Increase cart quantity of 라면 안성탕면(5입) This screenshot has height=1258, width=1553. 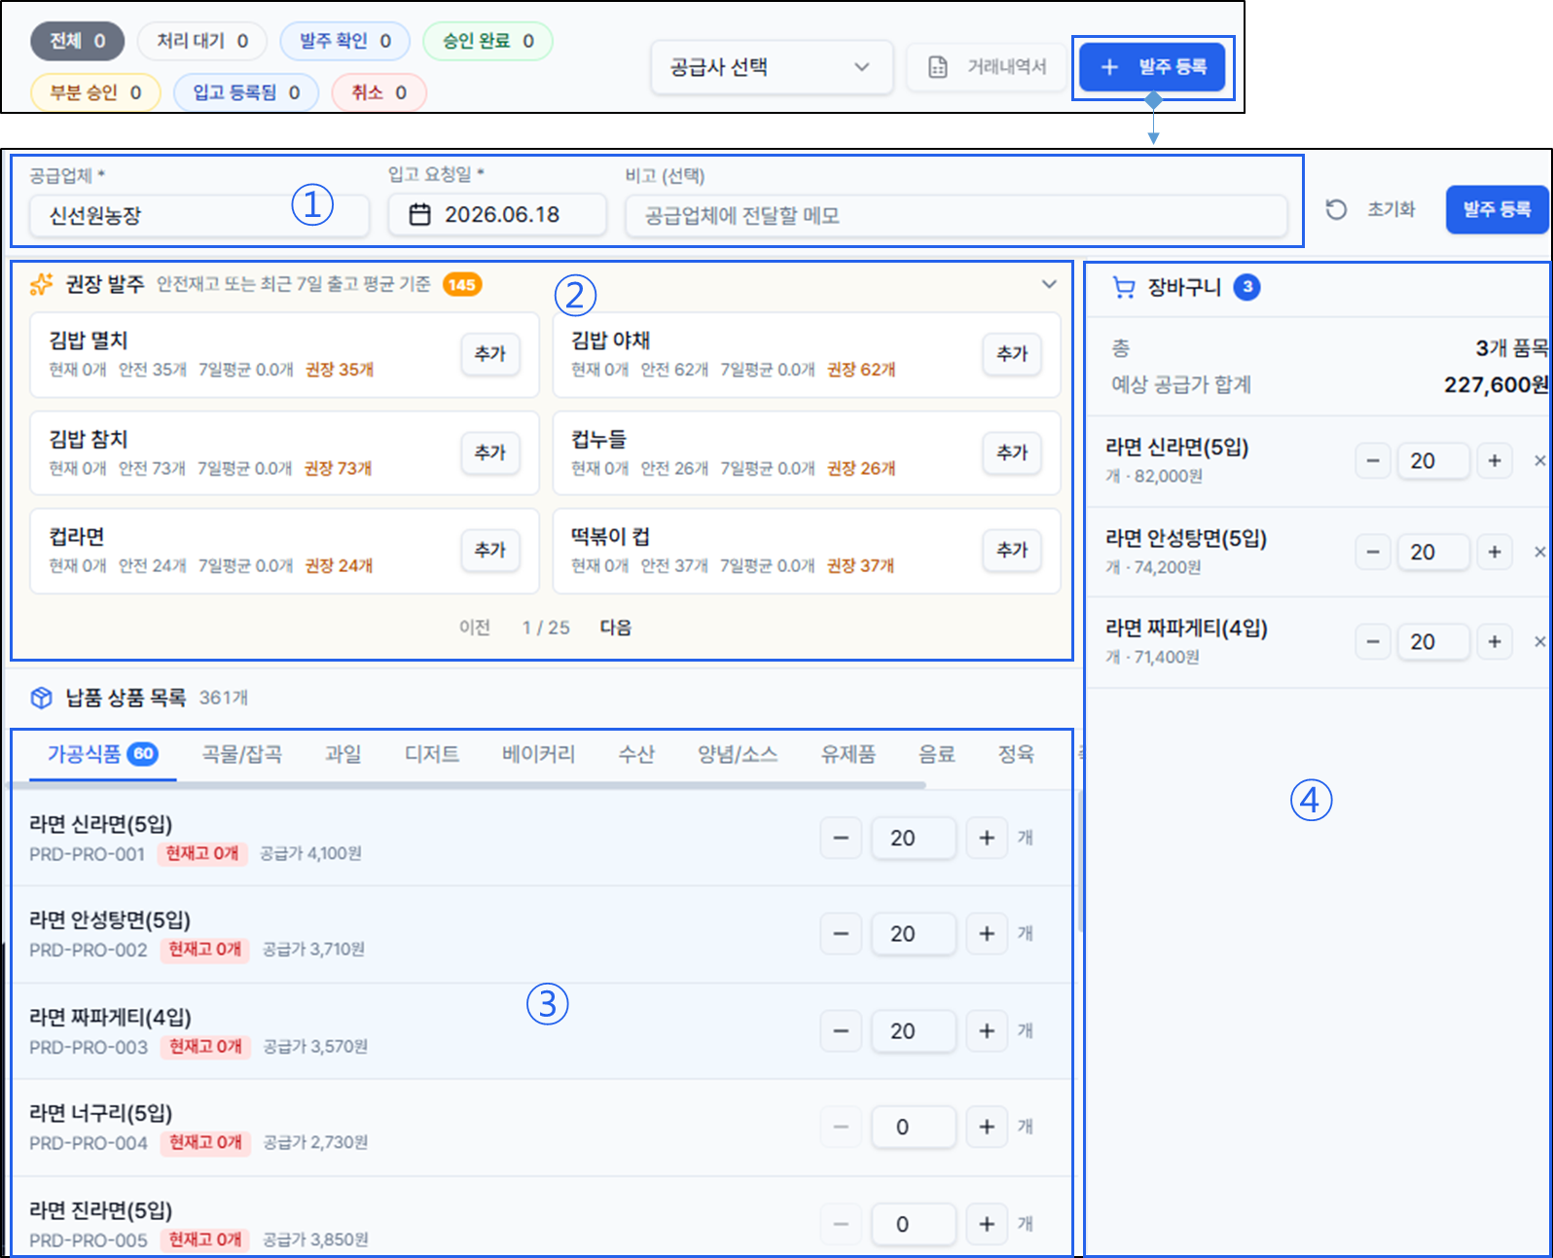[1495, 552]
